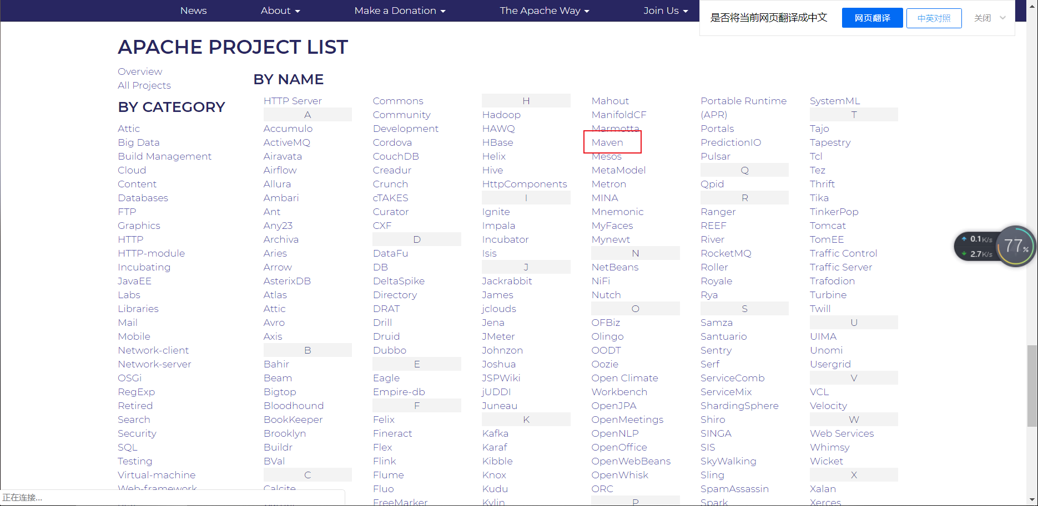Expand The Apache Way dropdown

[545, 11]
